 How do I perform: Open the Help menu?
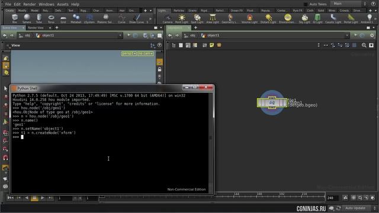pyautogui.click(x=75, y=4)
